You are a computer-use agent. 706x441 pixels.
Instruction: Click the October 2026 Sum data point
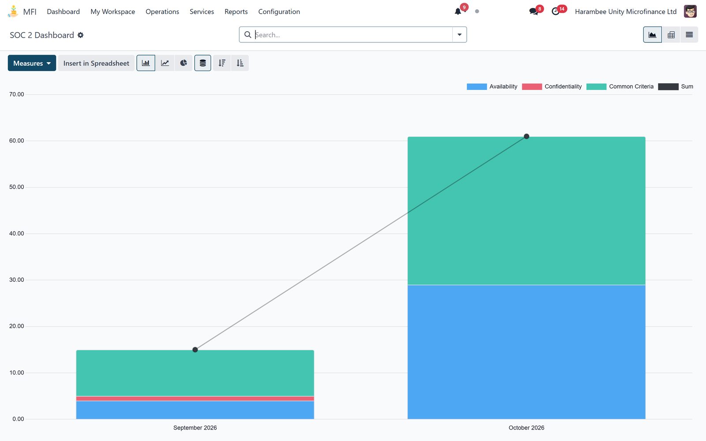(x=526, y=136)
